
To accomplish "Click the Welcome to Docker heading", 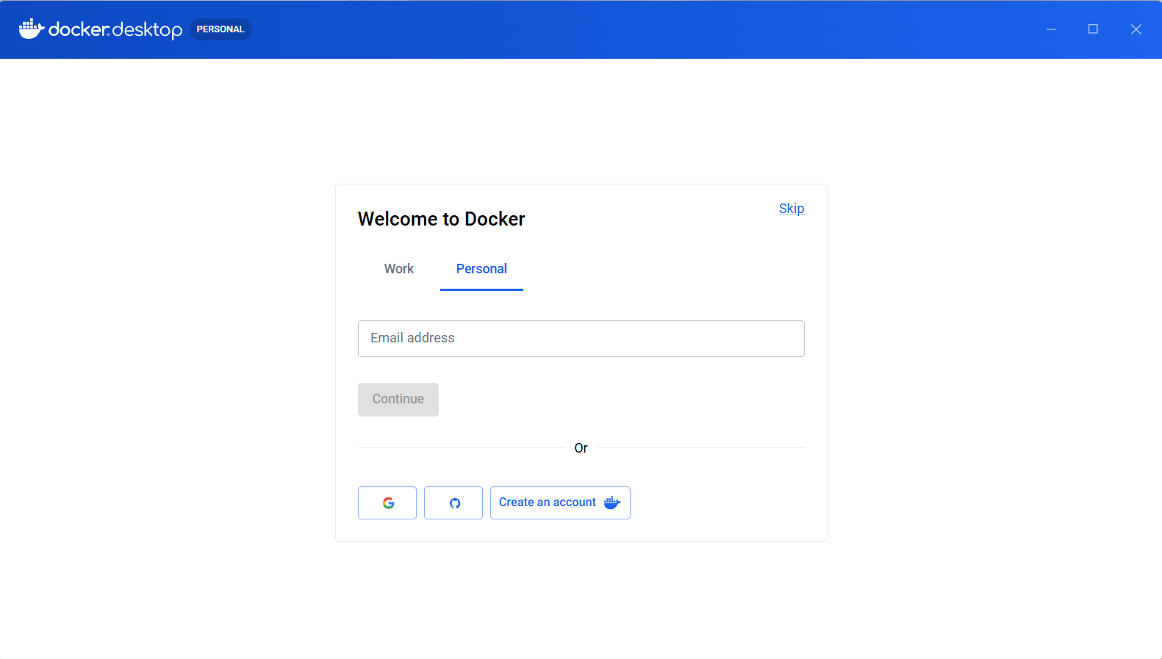I will (x=441, y=219).
